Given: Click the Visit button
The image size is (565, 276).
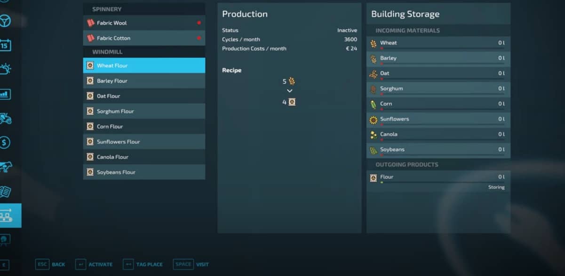Looking at the screenshot, I should [191, 264].
